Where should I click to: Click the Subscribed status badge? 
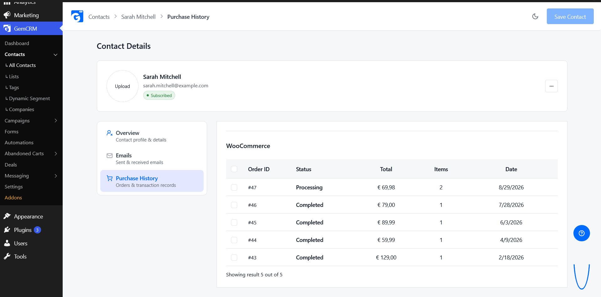coord(159,95)
